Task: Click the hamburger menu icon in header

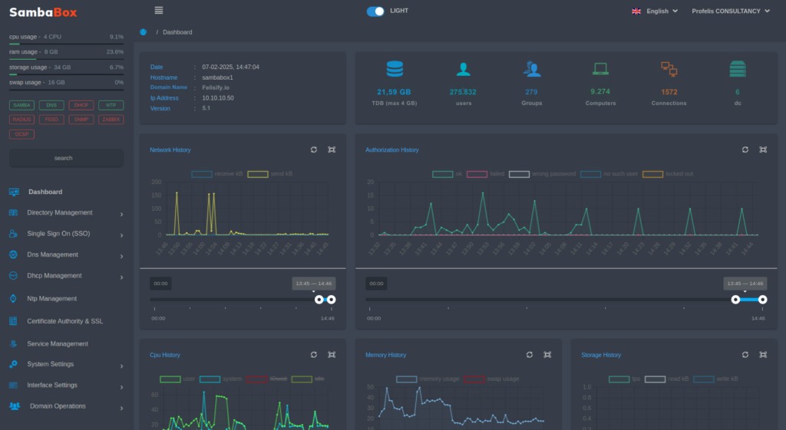Action: [x=159, y=11]
